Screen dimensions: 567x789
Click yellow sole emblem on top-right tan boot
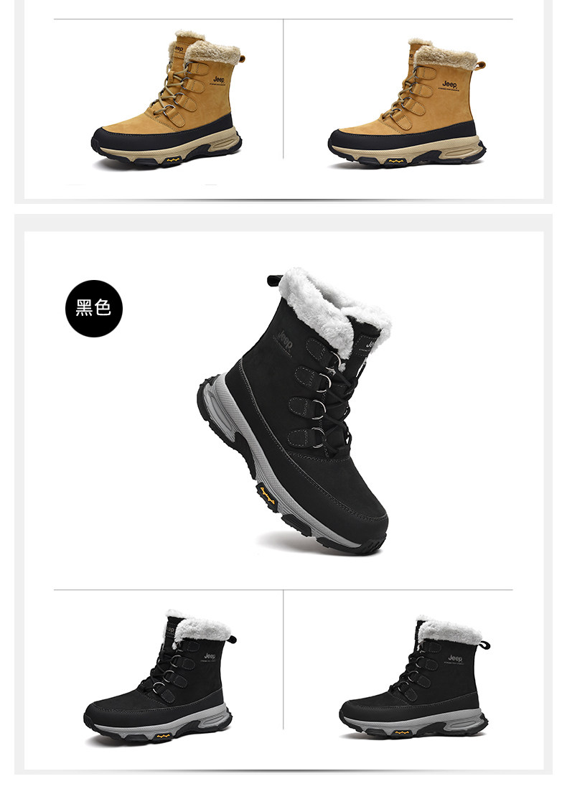click(396, 162)
